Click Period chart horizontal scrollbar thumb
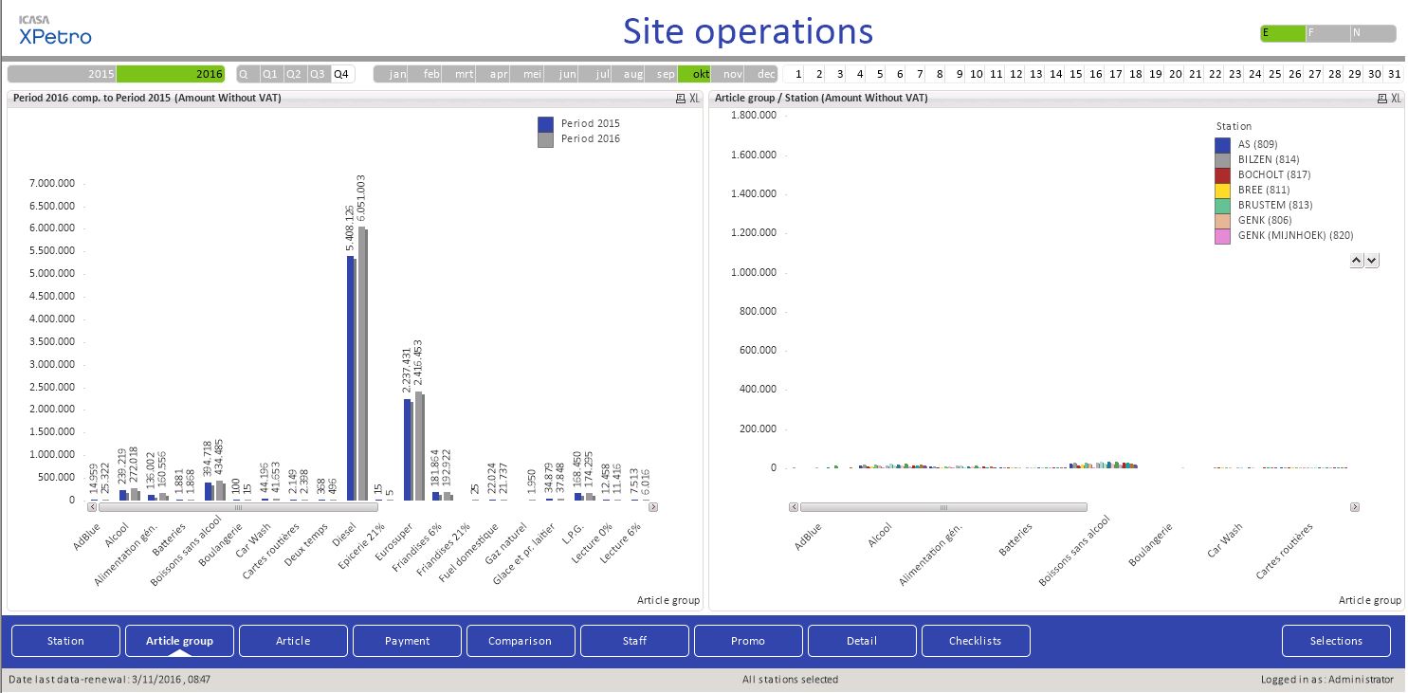The width and height of the screenshot is (1408, 693). (239, 507)
